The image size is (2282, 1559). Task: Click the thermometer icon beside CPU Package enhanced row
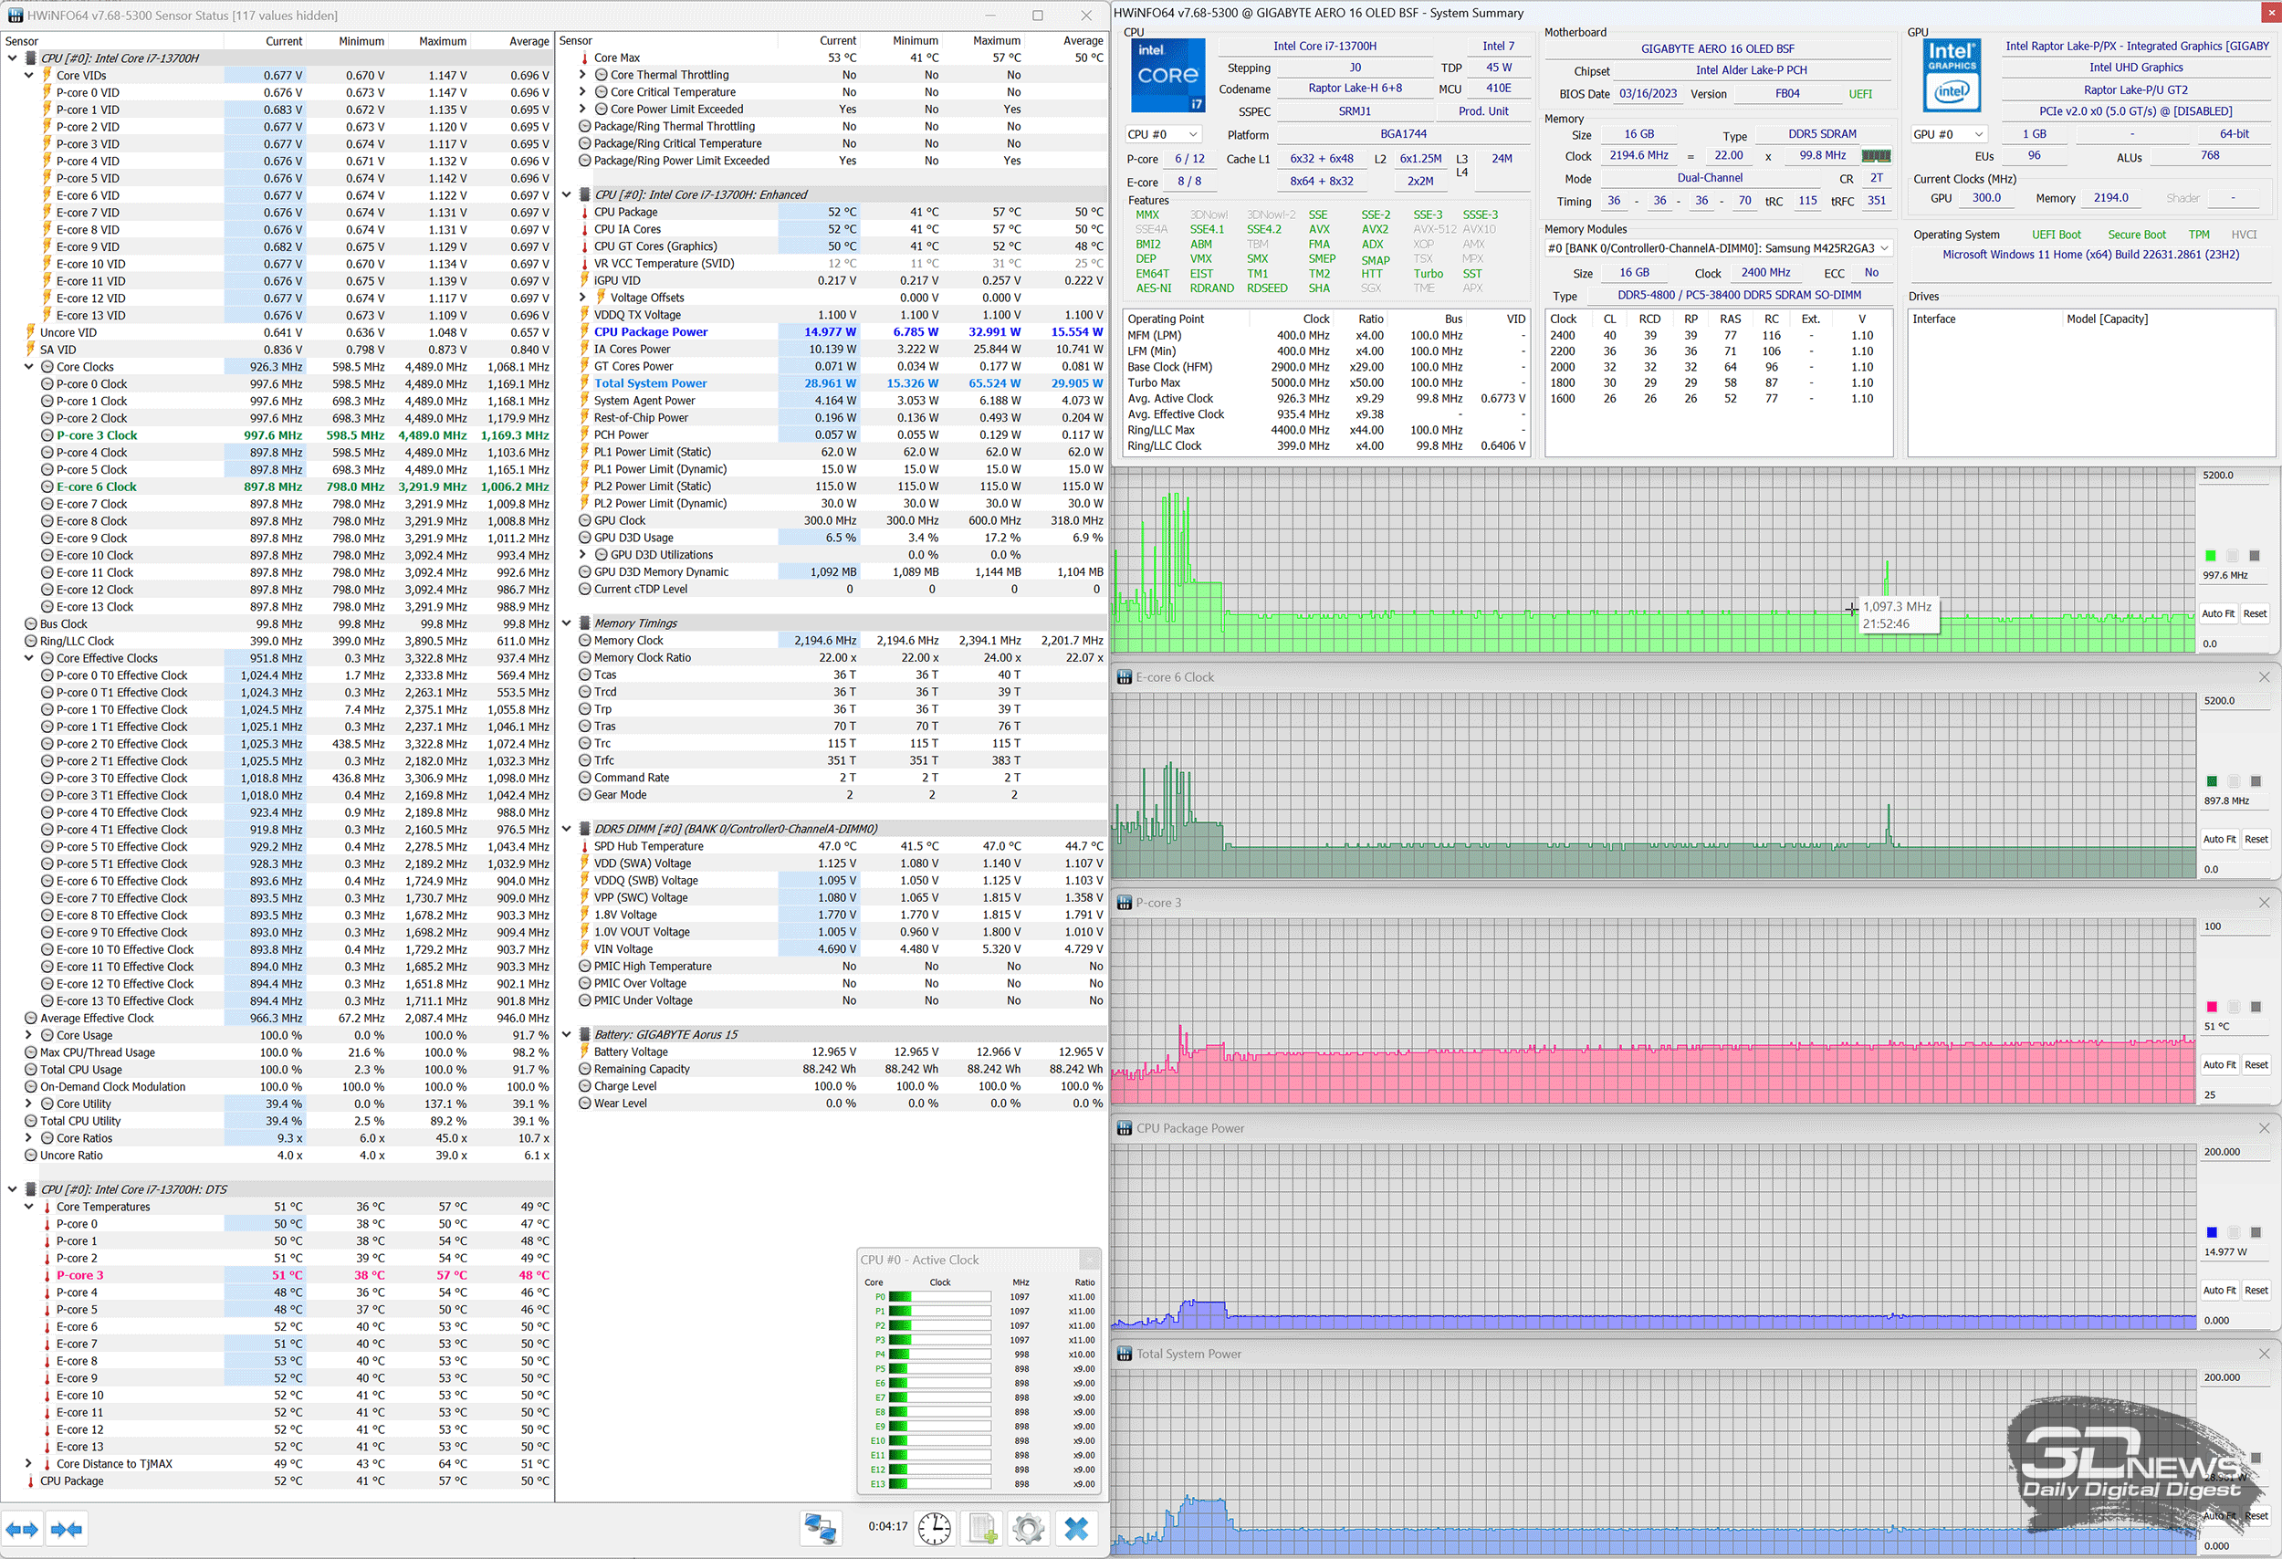coord(584,212)
